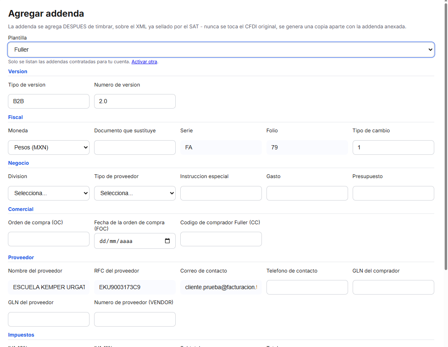Click the Tipo de version field
Screen dimensions: 448x347
pos(49,102)
